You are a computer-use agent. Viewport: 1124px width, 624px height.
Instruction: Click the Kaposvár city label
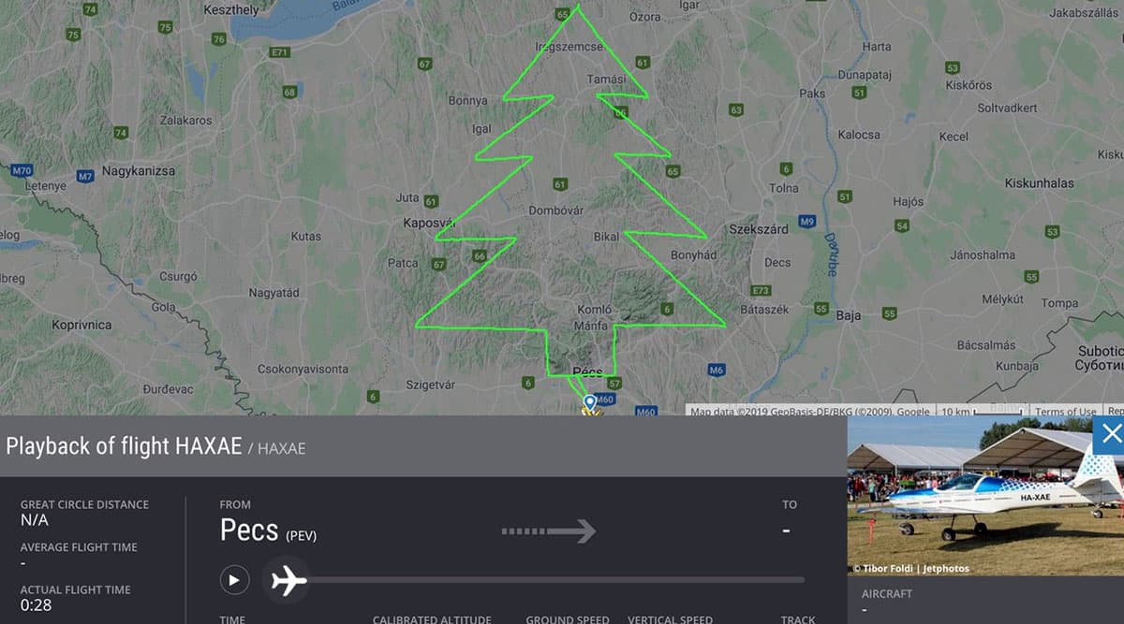(429, 223)
